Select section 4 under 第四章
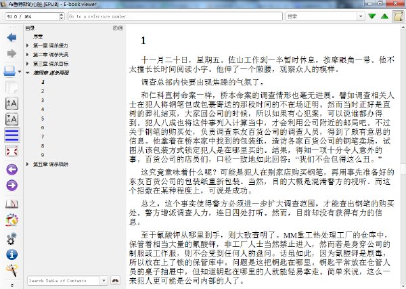The image size is (406, 289). 43,109
